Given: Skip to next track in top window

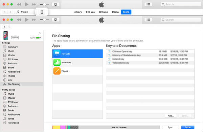Looking at the screenshot, I should click(34, 4).
